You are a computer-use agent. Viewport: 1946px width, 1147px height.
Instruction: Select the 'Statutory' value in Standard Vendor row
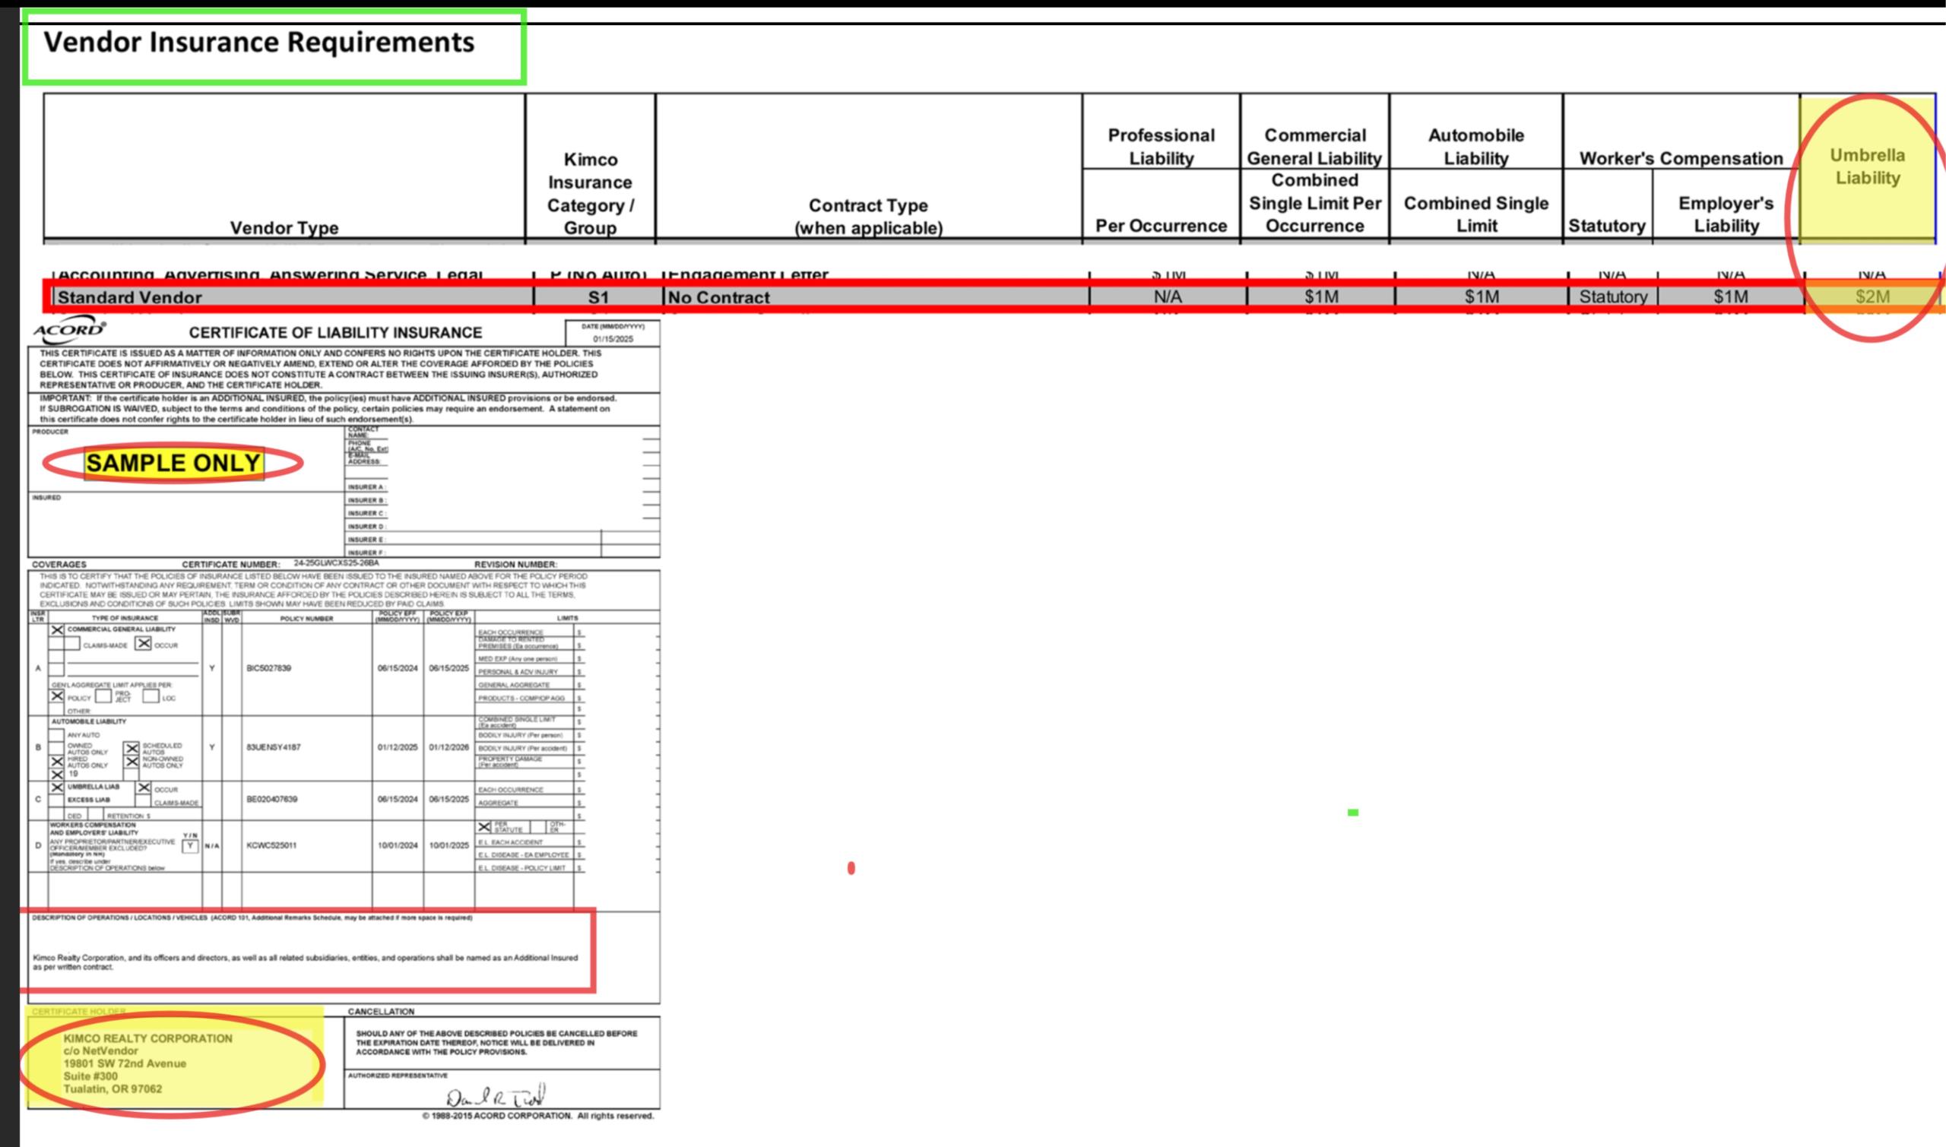tap(1613, 296)
